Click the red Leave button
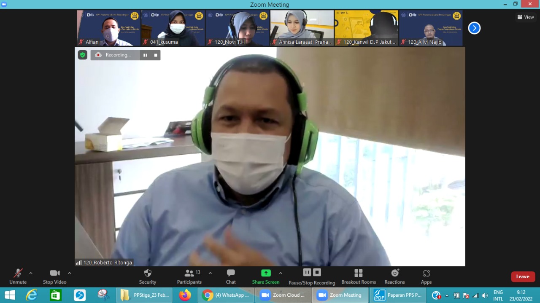The height and width of the screenshot is (303, 540). [523, 276]
